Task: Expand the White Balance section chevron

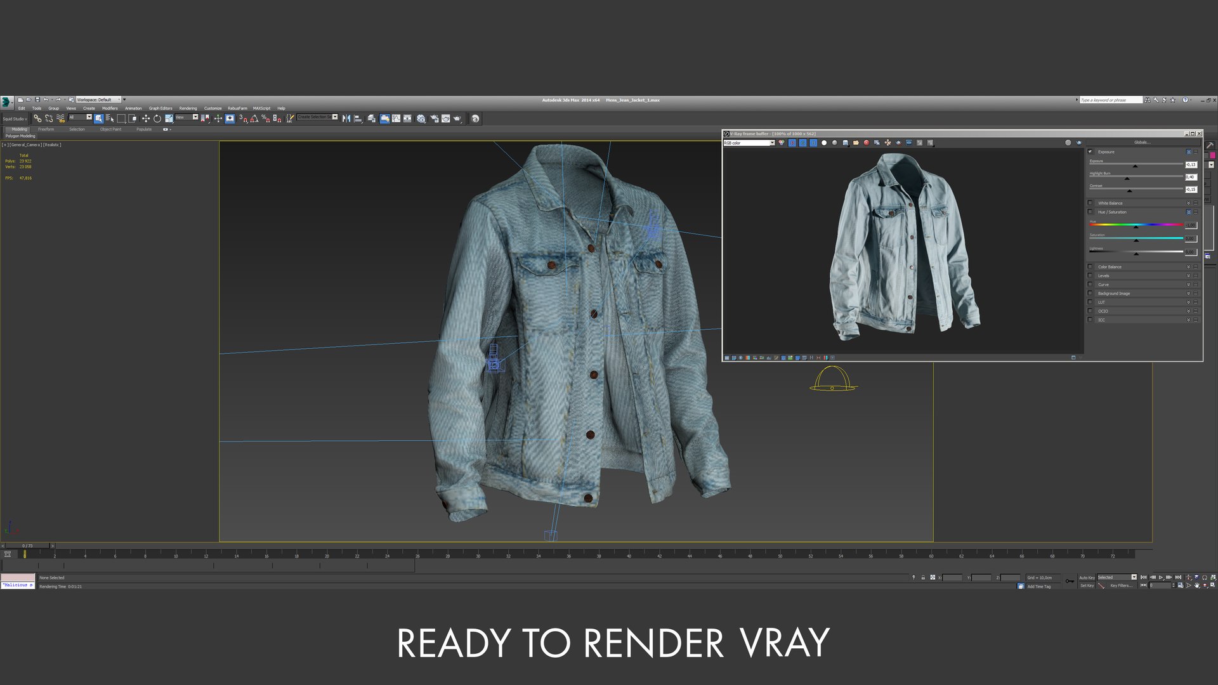Action: [1188, 203]
